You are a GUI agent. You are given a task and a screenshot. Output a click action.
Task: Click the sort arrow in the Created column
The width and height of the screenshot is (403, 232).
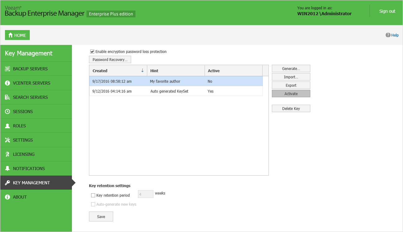click(142, 71)
